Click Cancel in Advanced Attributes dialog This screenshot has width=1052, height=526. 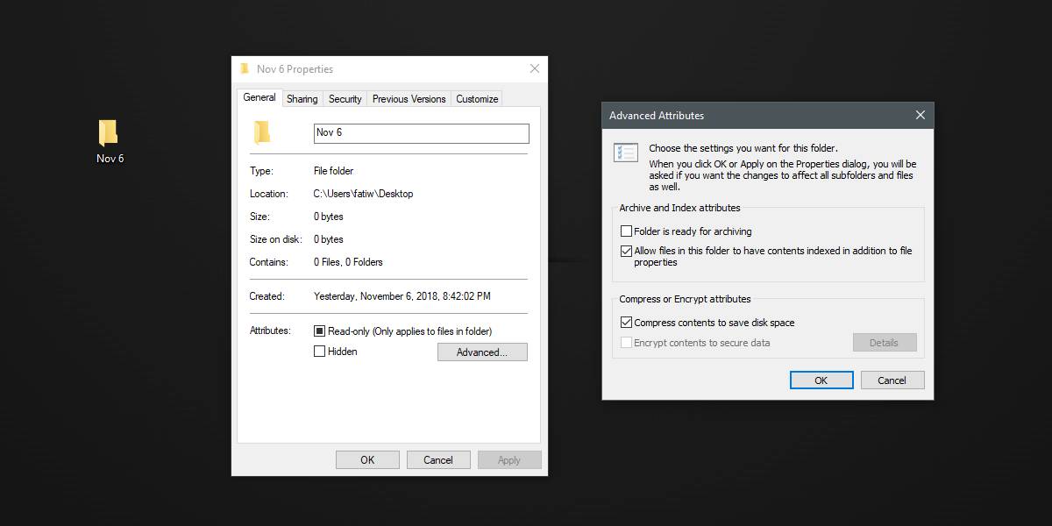pos(892,380)
